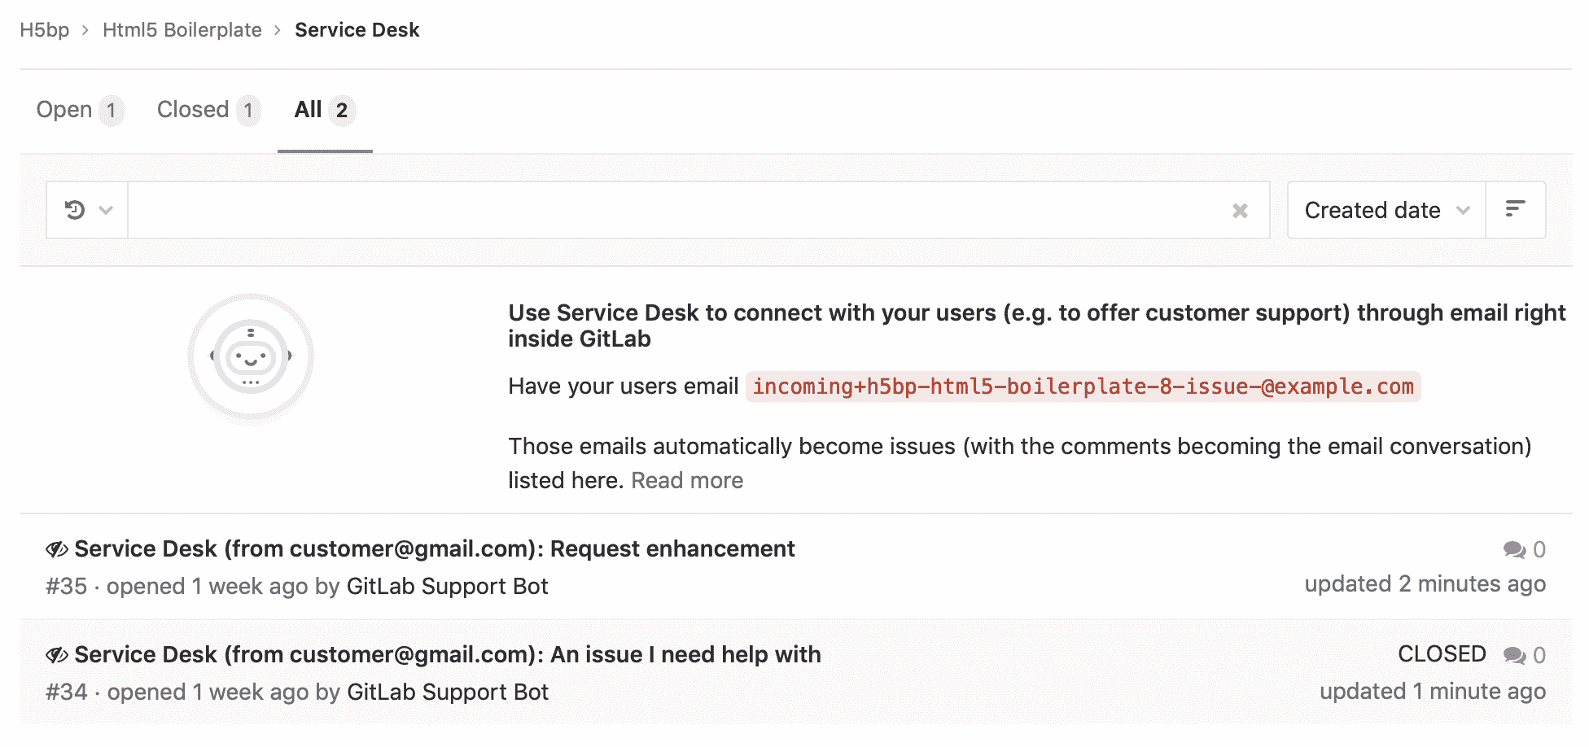The width and height of the screenshot is (1589, 747).
Task: Click the comments icon on issue #34
Action: [x=1514, y=654]
